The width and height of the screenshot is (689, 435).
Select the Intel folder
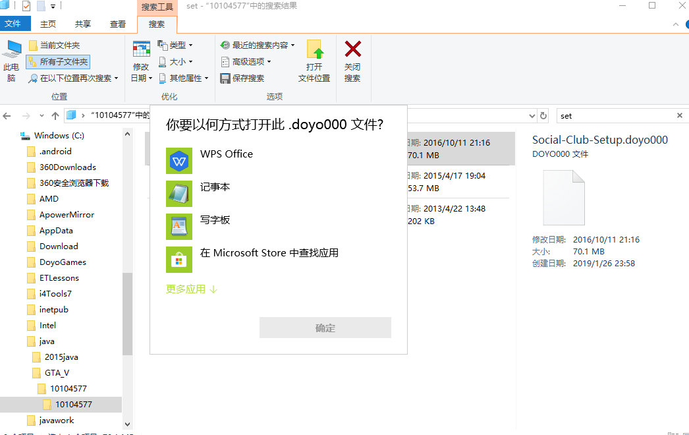coord(41,326)
